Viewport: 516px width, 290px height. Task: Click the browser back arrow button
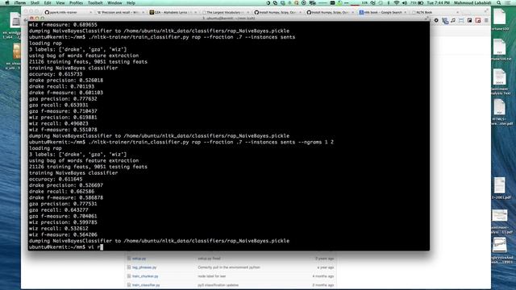(x=26, y=20)
